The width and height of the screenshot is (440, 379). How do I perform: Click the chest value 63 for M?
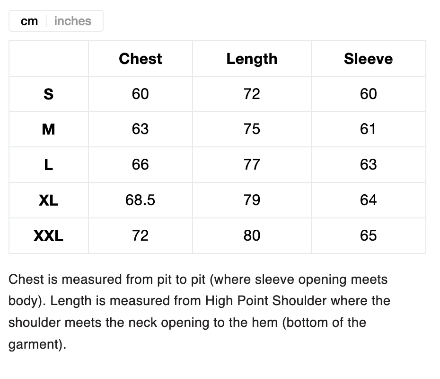click(x=141, y=129)
